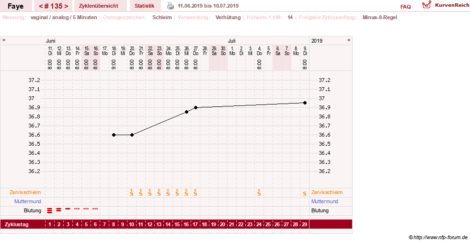This screenshot has height=243, width=470.
Task: Click cervical mucus S+ symbol on day 17
Action: 195,192
